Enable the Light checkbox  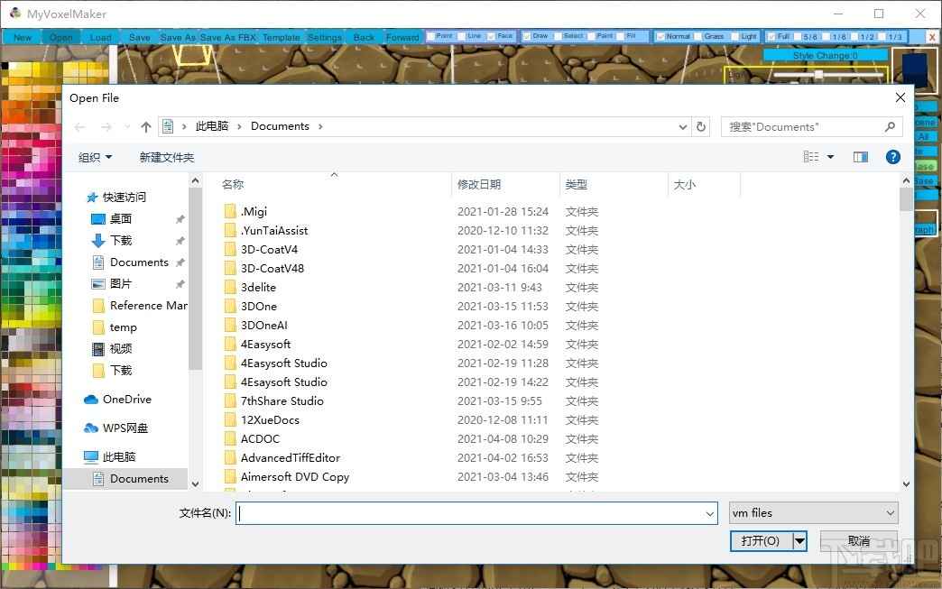point(737,36)
